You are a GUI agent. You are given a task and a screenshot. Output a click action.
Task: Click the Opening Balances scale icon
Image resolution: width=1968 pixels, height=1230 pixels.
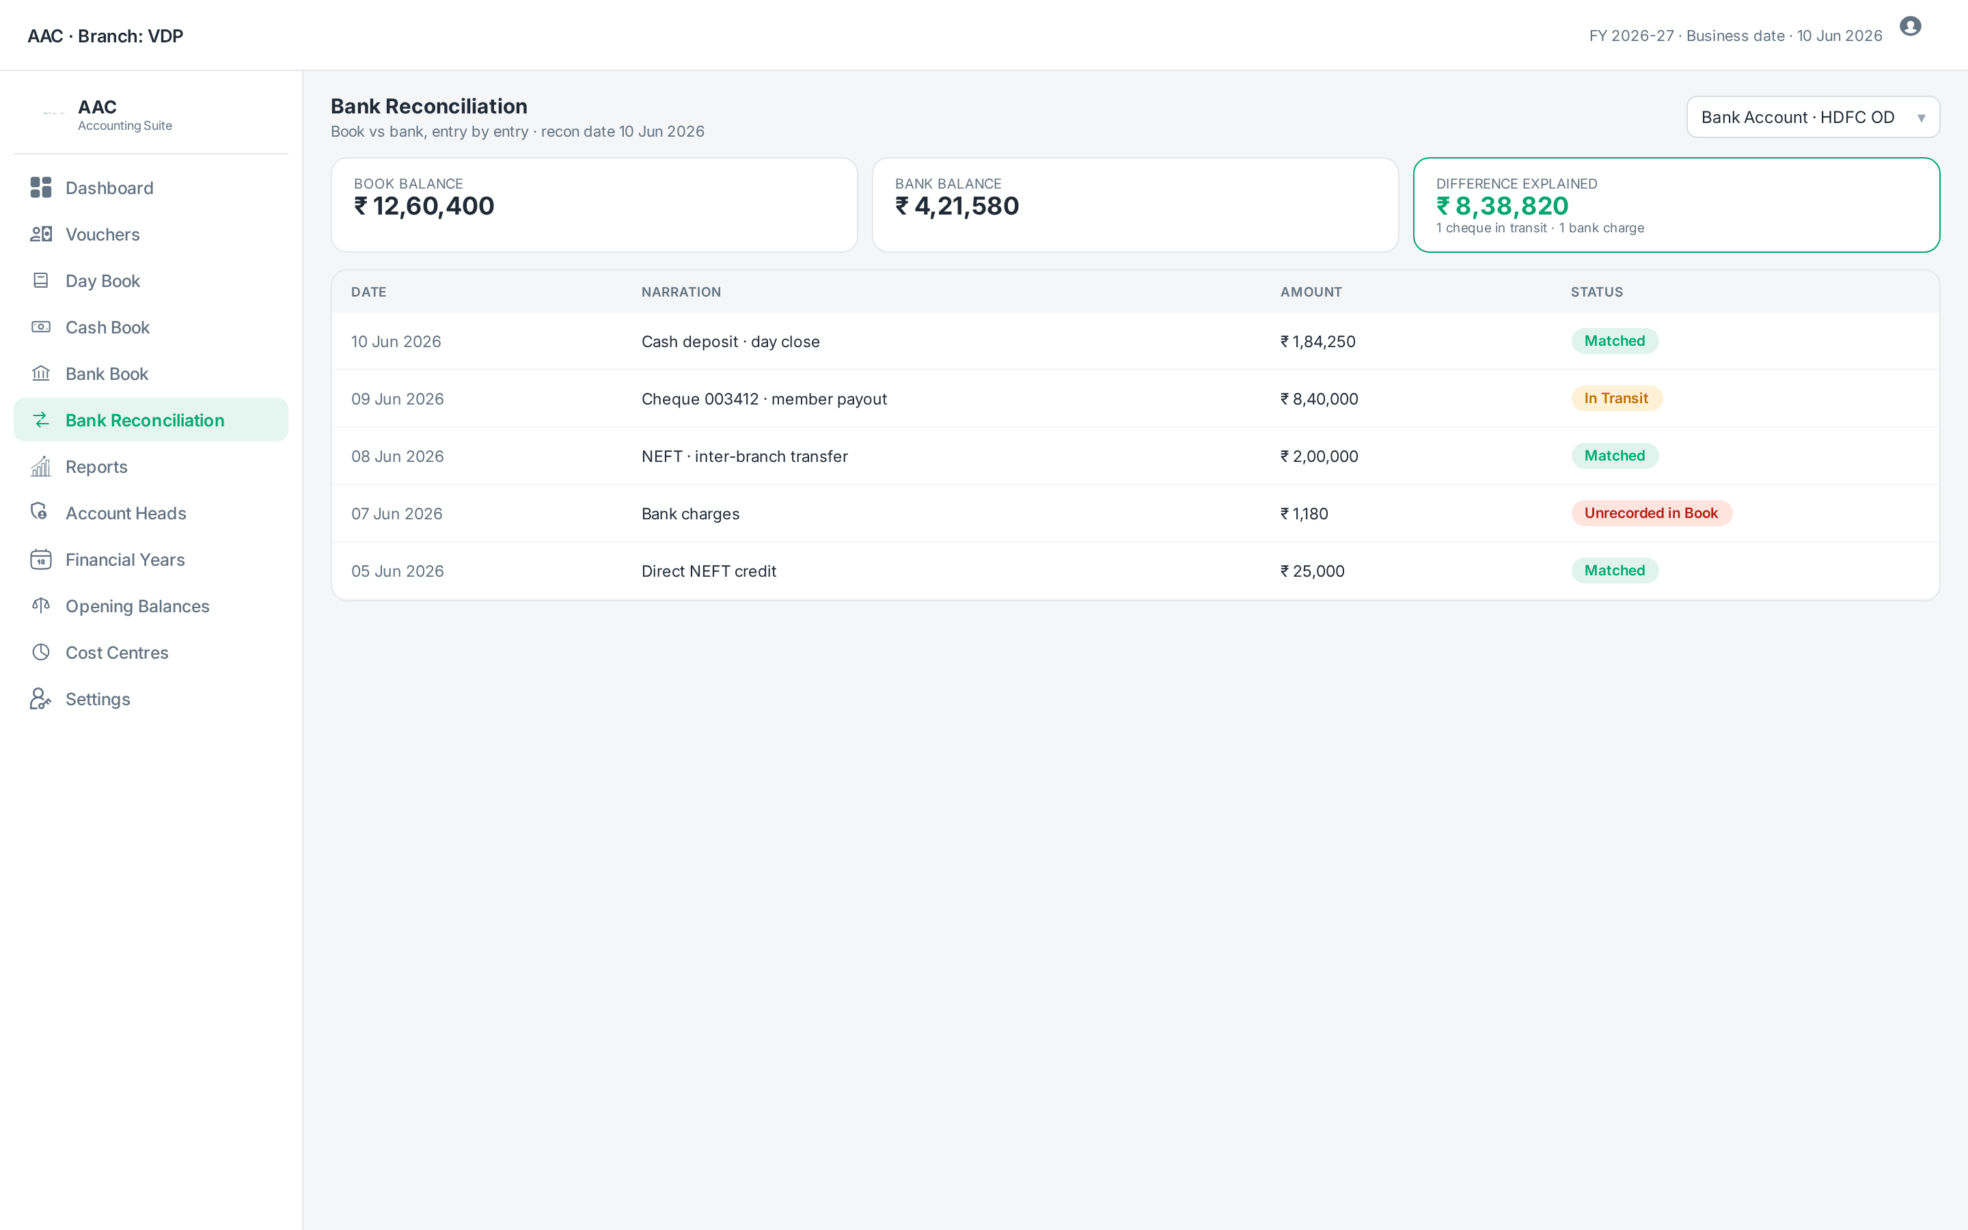tap(41, 605)
